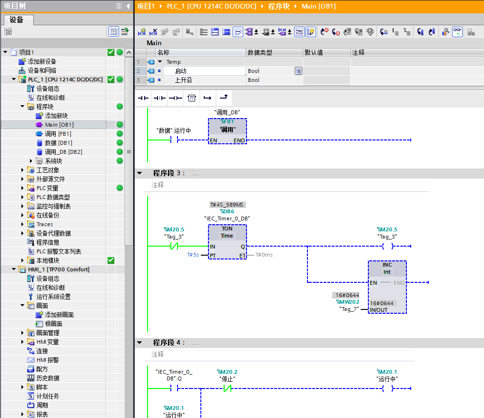Insert a normally open contact
Viewport: 484px width, 418px height.
click(143, 98)
